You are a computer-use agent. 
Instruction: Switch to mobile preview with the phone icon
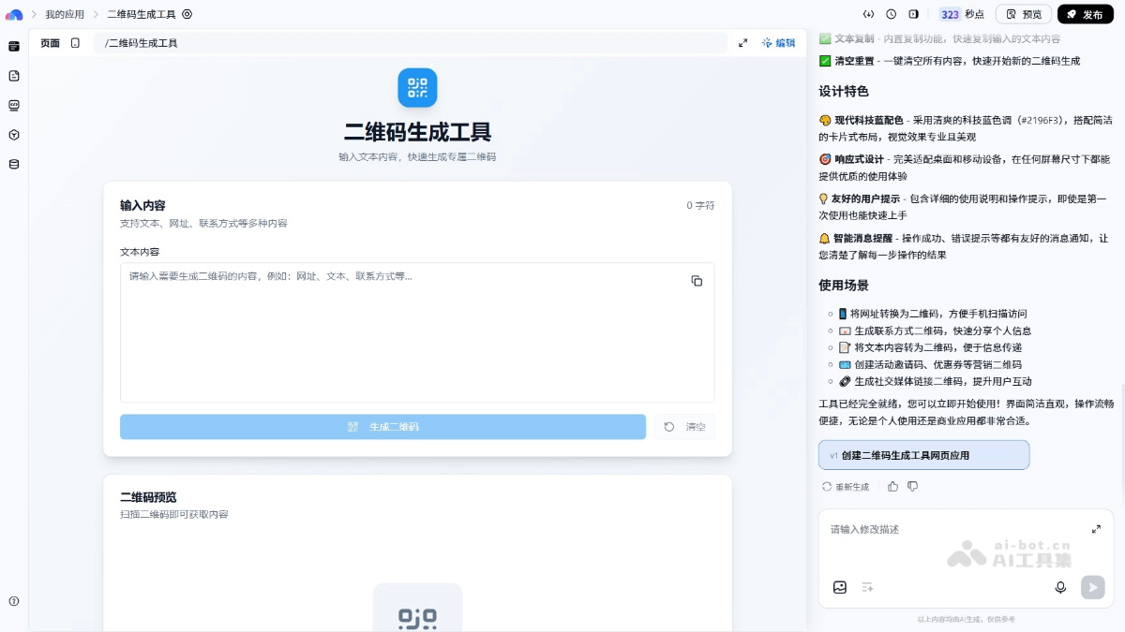77,43
